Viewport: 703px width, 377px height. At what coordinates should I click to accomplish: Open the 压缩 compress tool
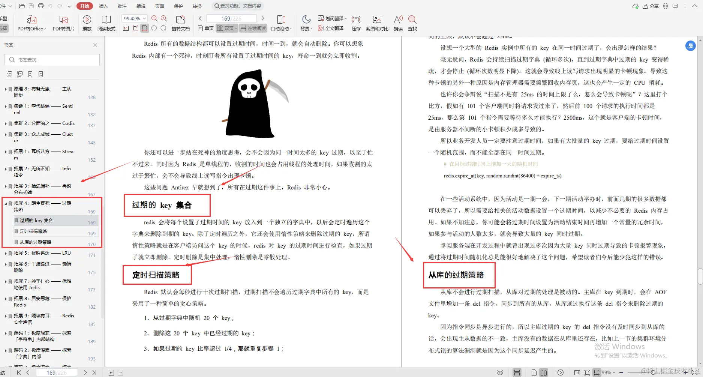pyautogui.click(x=356, y=23)
